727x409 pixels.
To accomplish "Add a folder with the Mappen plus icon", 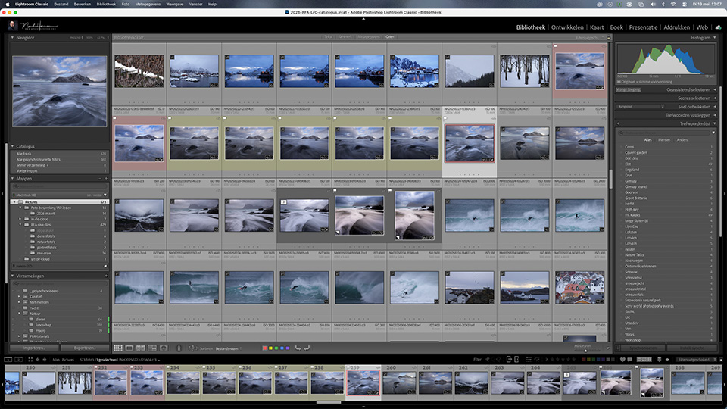I will pyautogui.click(x=106, y=179).
